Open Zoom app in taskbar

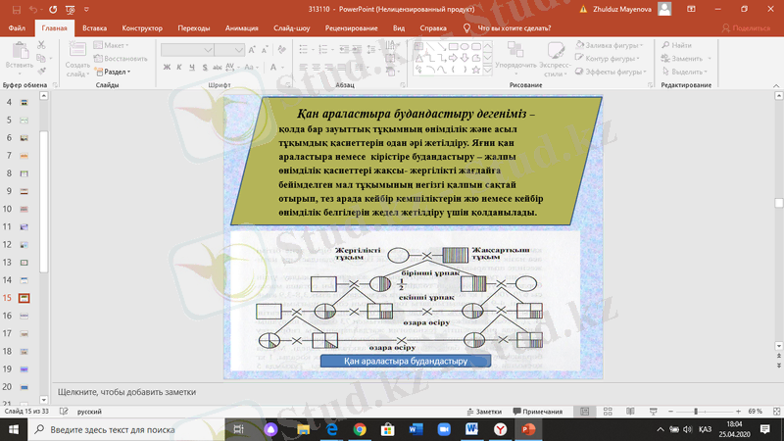[442, 429]
